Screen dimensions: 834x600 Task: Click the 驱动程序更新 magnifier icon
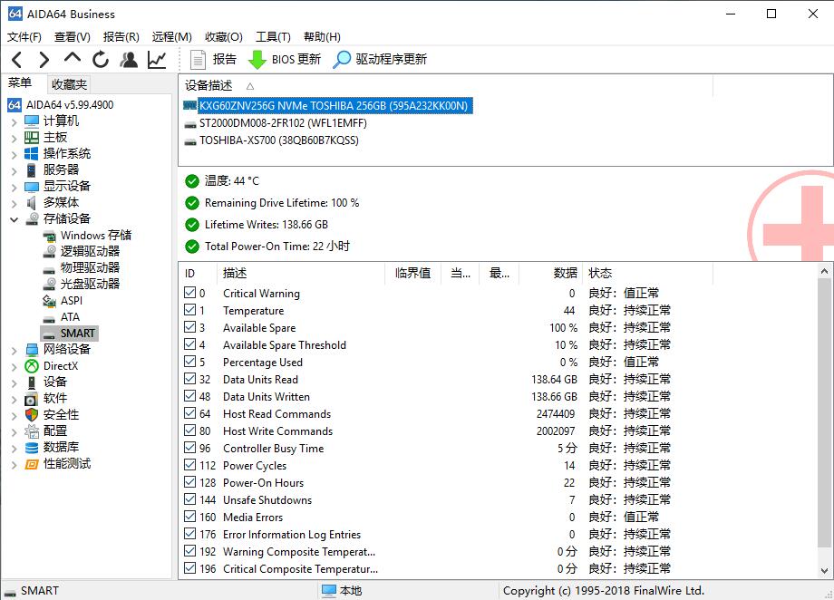[x=342, y=60]
